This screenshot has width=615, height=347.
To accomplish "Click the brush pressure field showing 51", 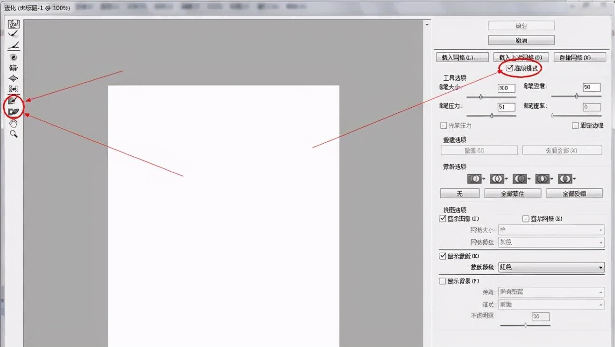I will click(x=506, y=107).
